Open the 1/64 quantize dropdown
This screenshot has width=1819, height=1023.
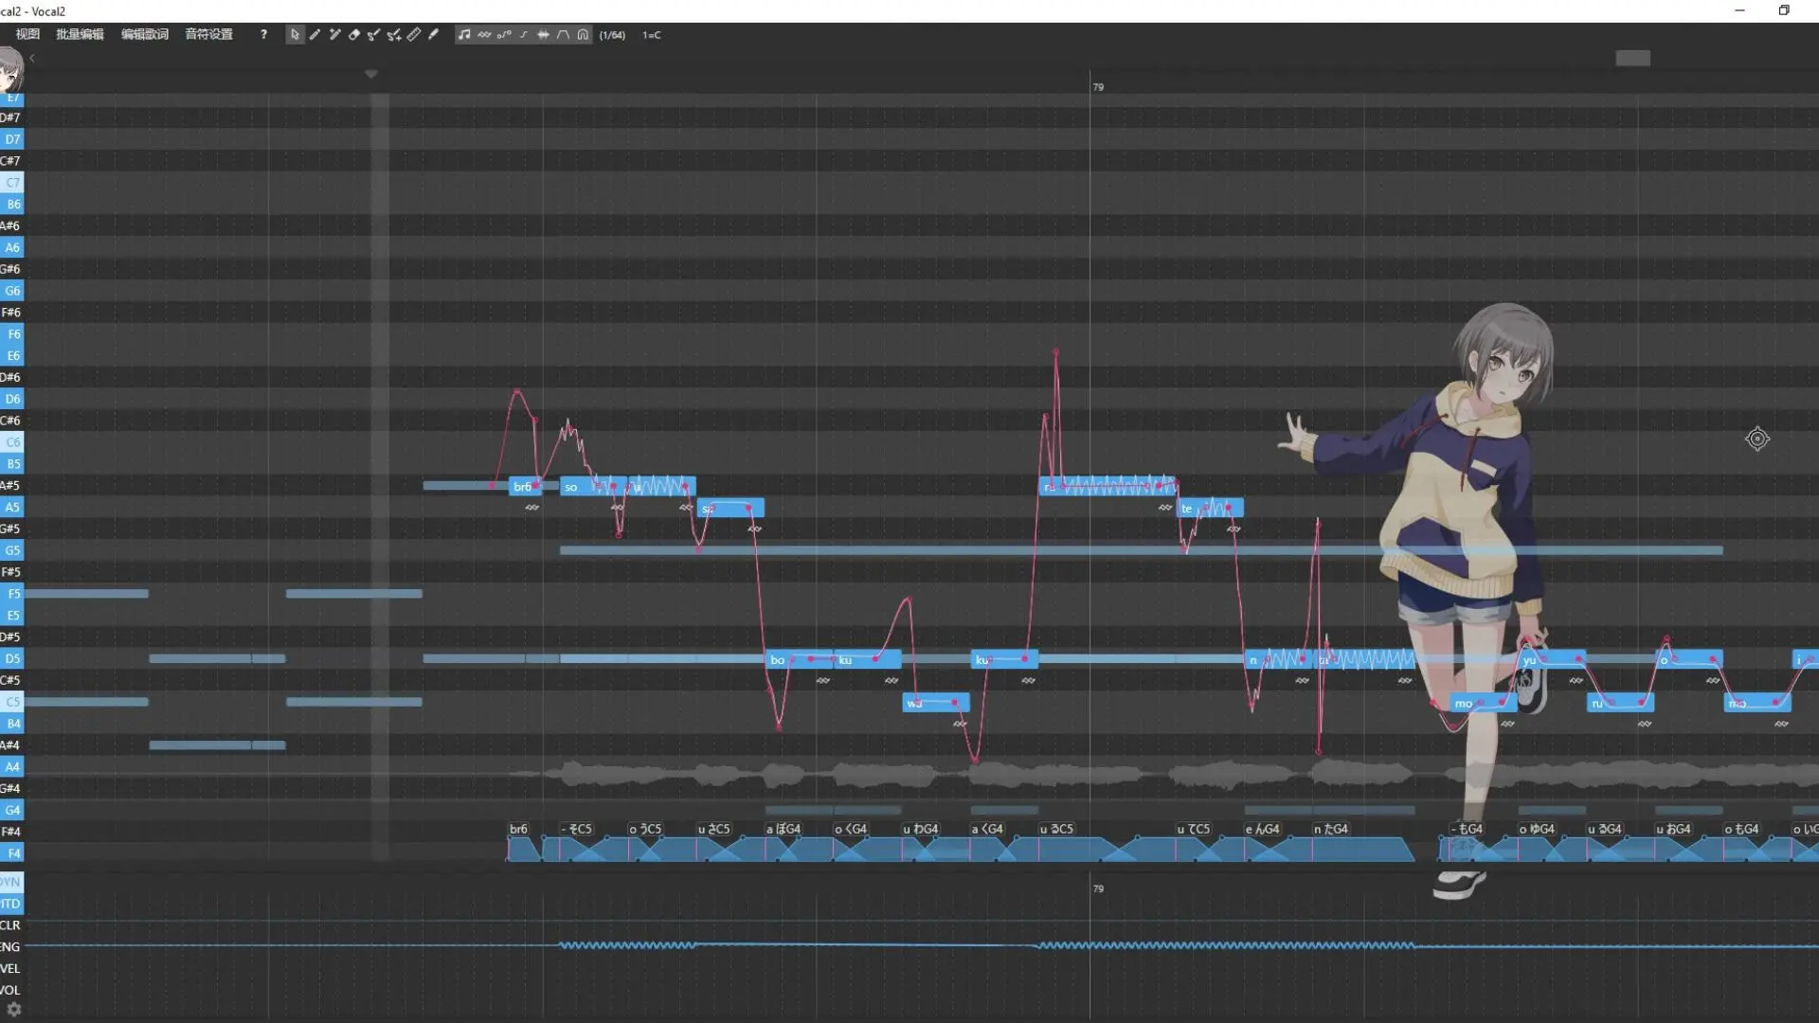pyautogui.click(x=612, y=35)
